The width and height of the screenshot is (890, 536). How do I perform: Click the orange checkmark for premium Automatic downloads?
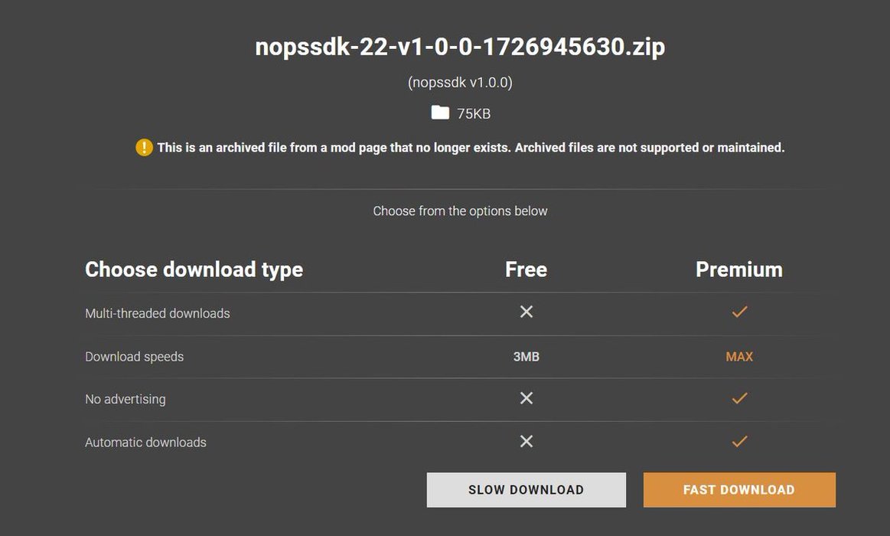pyautogui.click(x=739, y=441)
